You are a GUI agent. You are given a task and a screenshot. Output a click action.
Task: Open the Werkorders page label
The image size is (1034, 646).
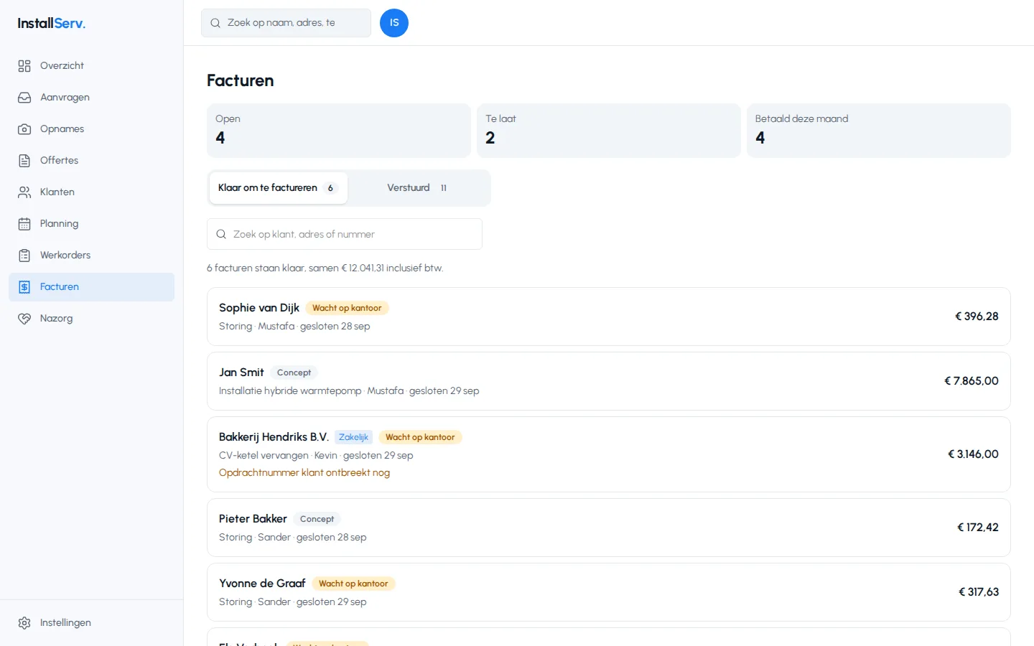point(65,256)
